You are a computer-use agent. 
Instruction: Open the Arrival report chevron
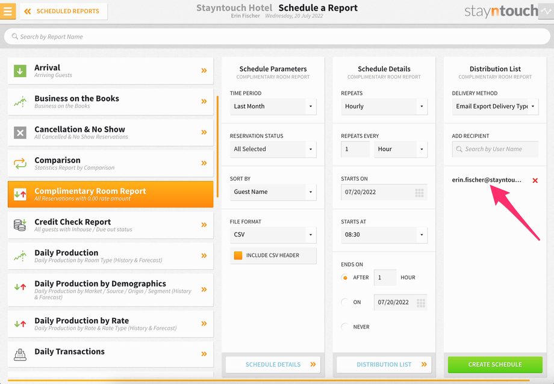(204, 70)
